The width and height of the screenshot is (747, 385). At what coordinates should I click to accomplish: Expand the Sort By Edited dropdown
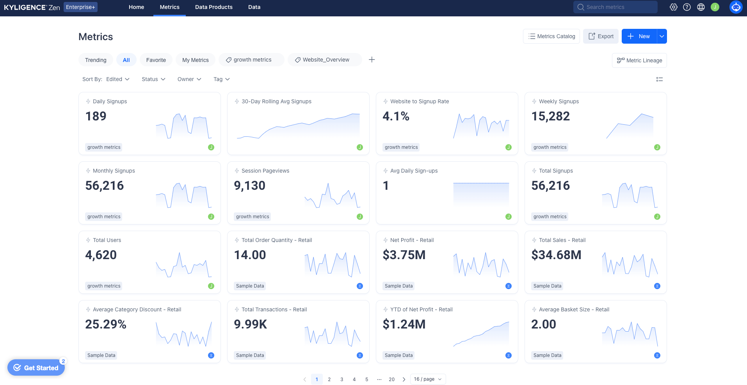click(x=117, y=79)
